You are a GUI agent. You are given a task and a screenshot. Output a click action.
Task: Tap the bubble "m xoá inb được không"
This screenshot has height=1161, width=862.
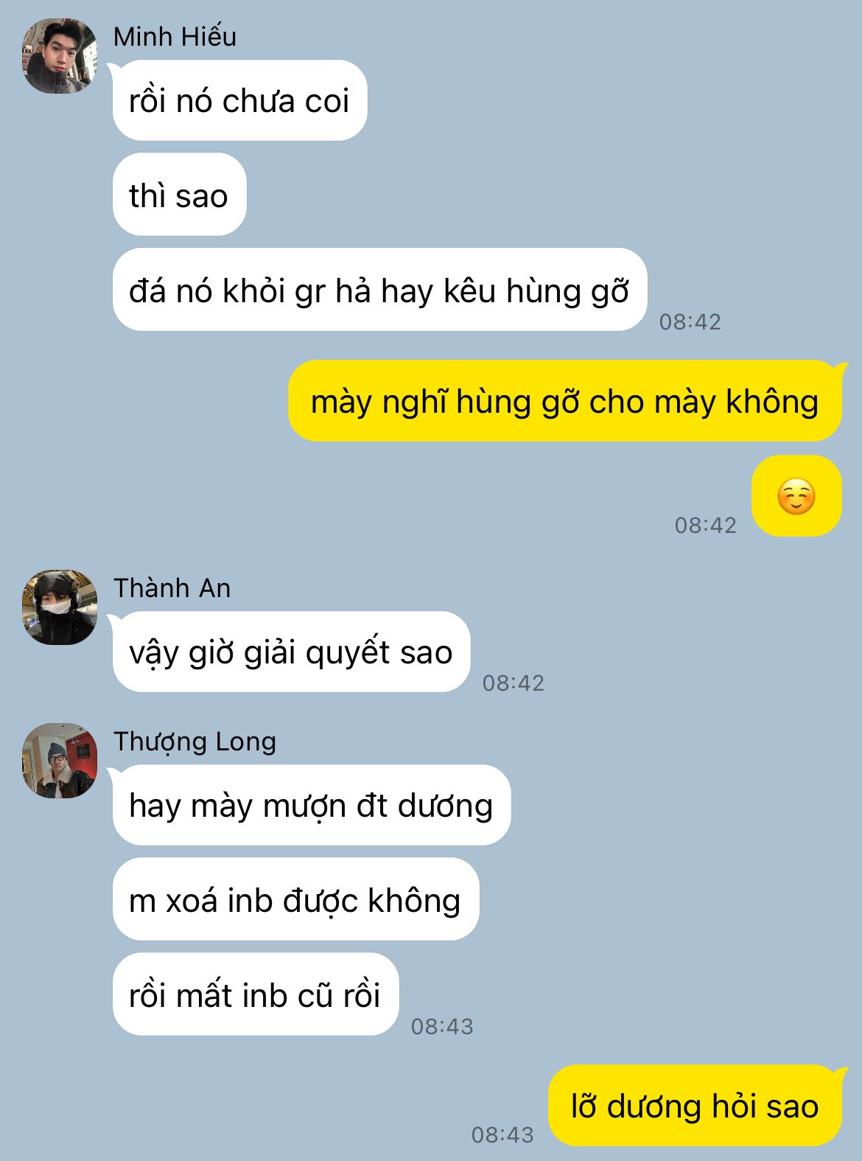[x=295, y=900]
